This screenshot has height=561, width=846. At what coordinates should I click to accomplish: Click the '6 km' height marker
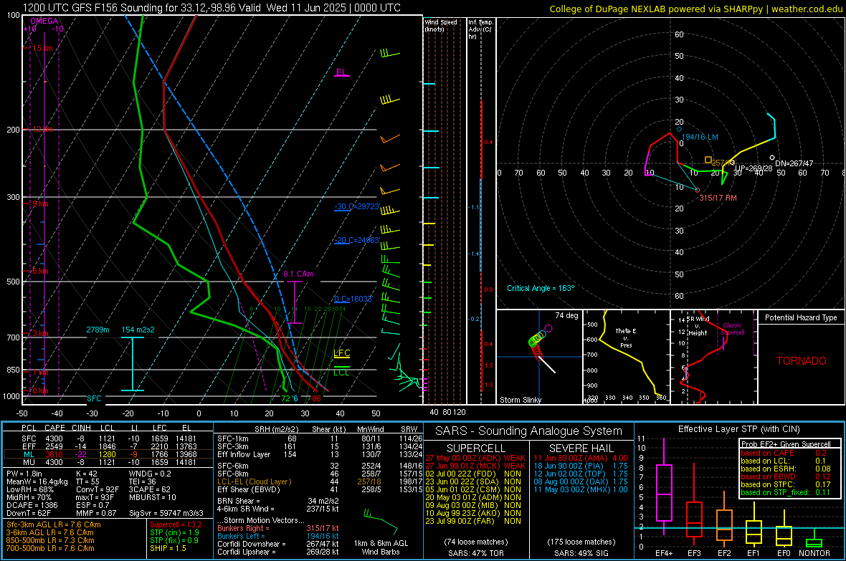pyautogui.click(x=40, y=271)
